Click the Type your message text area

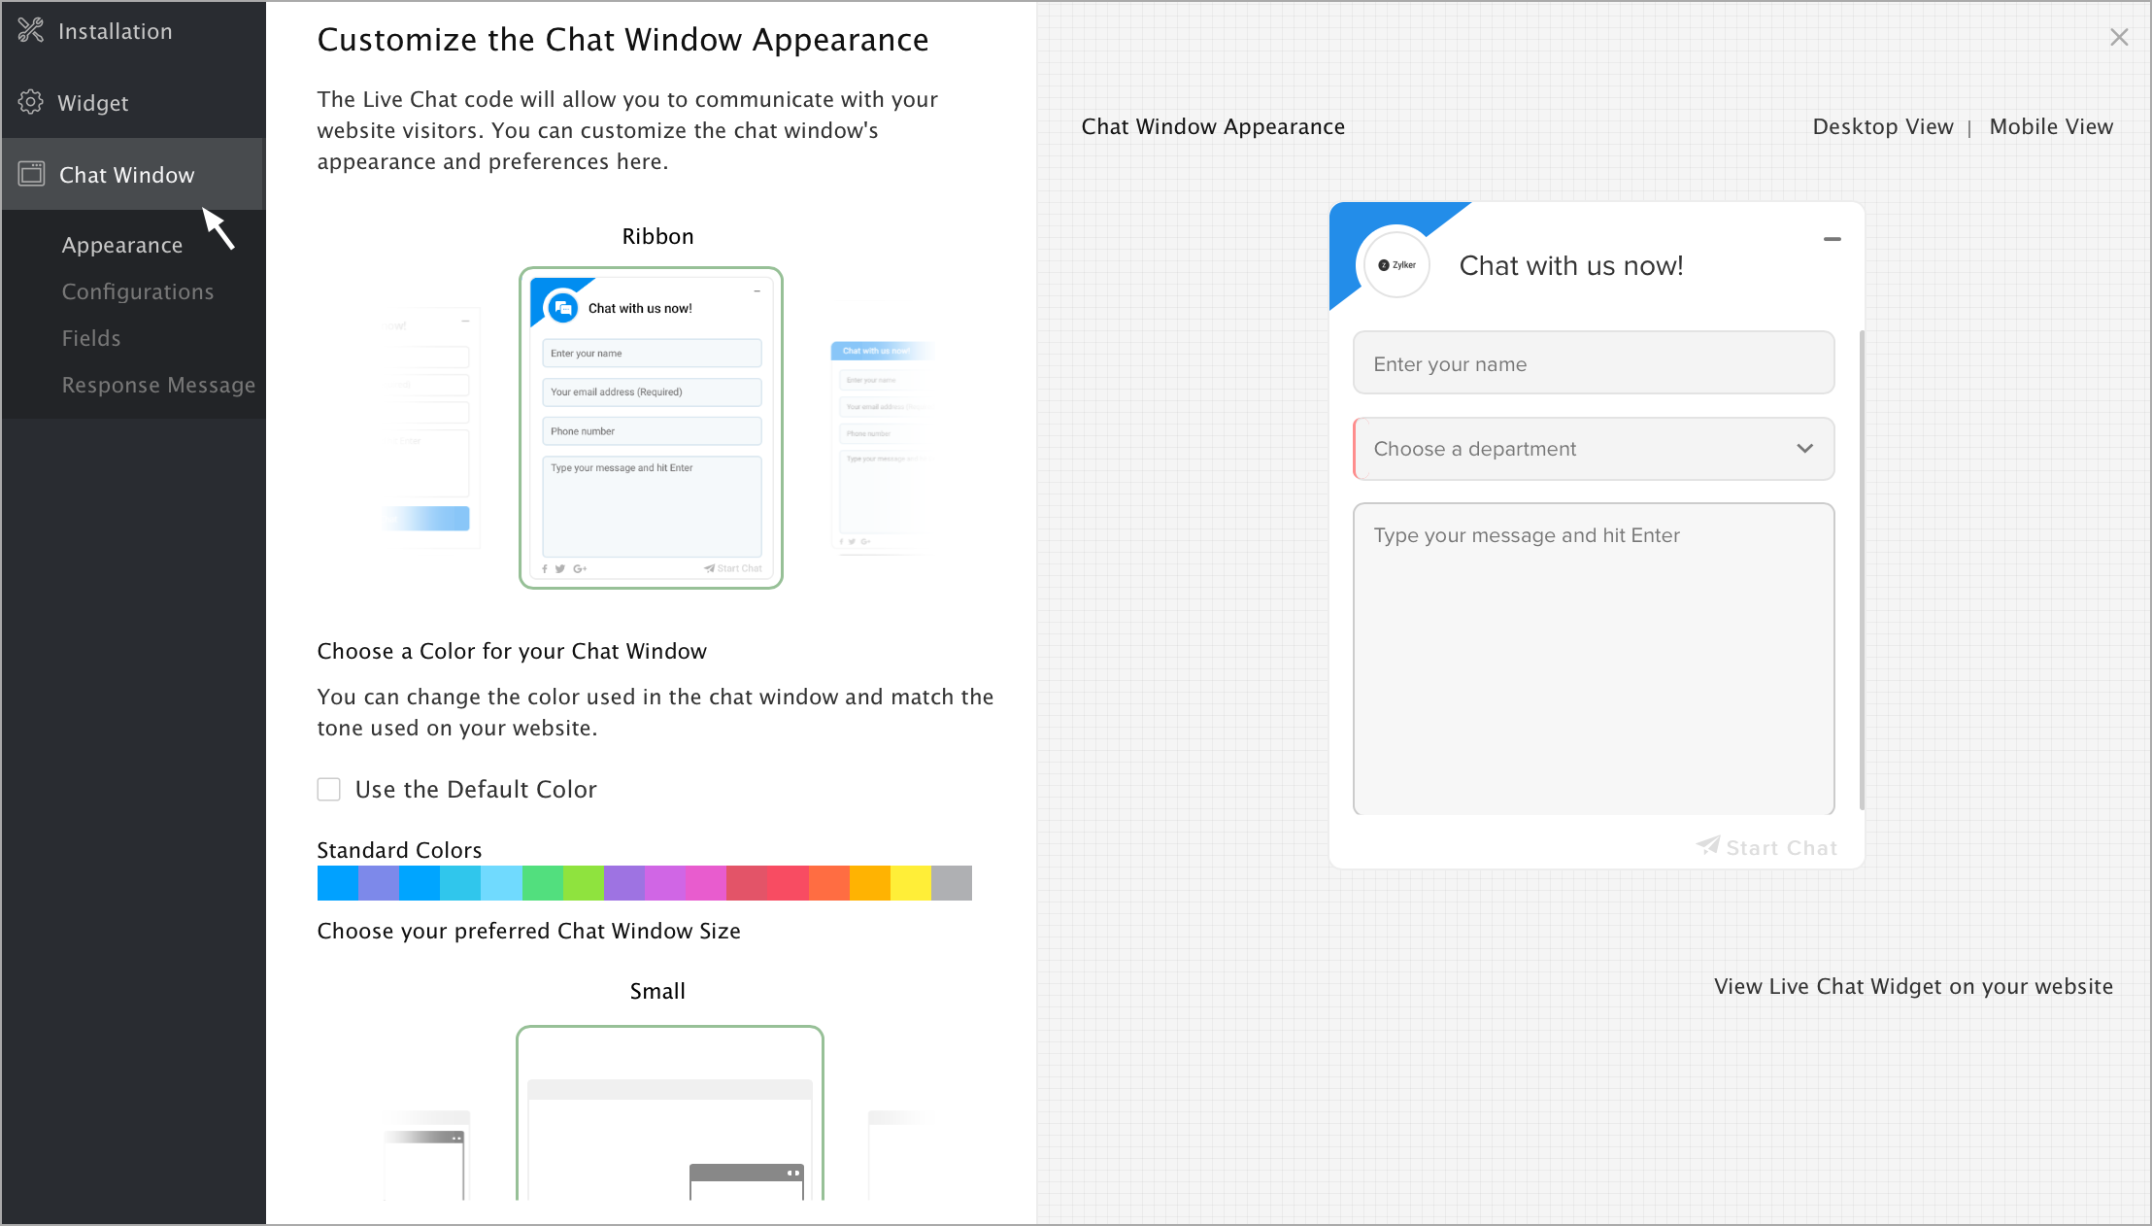click(1594, 659)
